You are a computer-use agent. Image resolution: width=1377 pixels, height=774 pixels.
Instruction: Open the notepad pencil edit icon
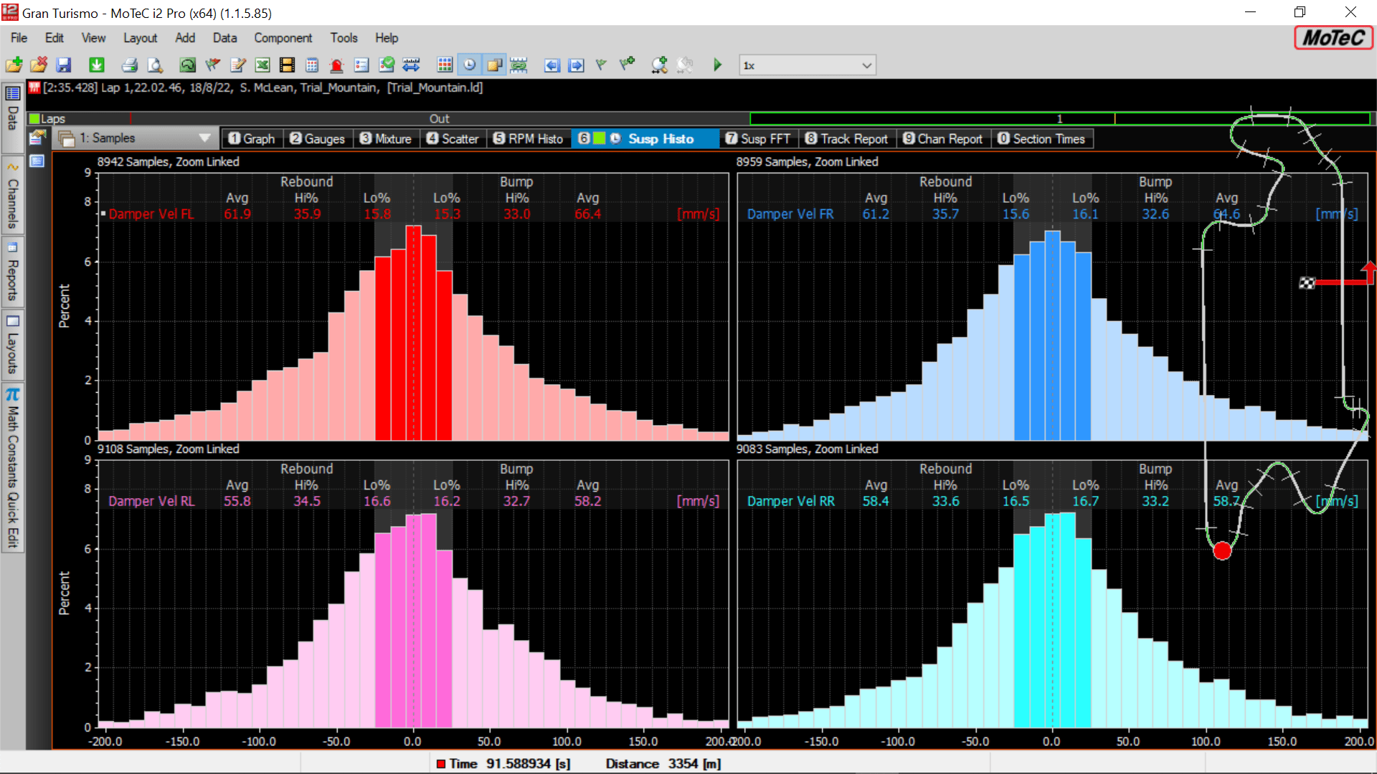click(237, 65)
